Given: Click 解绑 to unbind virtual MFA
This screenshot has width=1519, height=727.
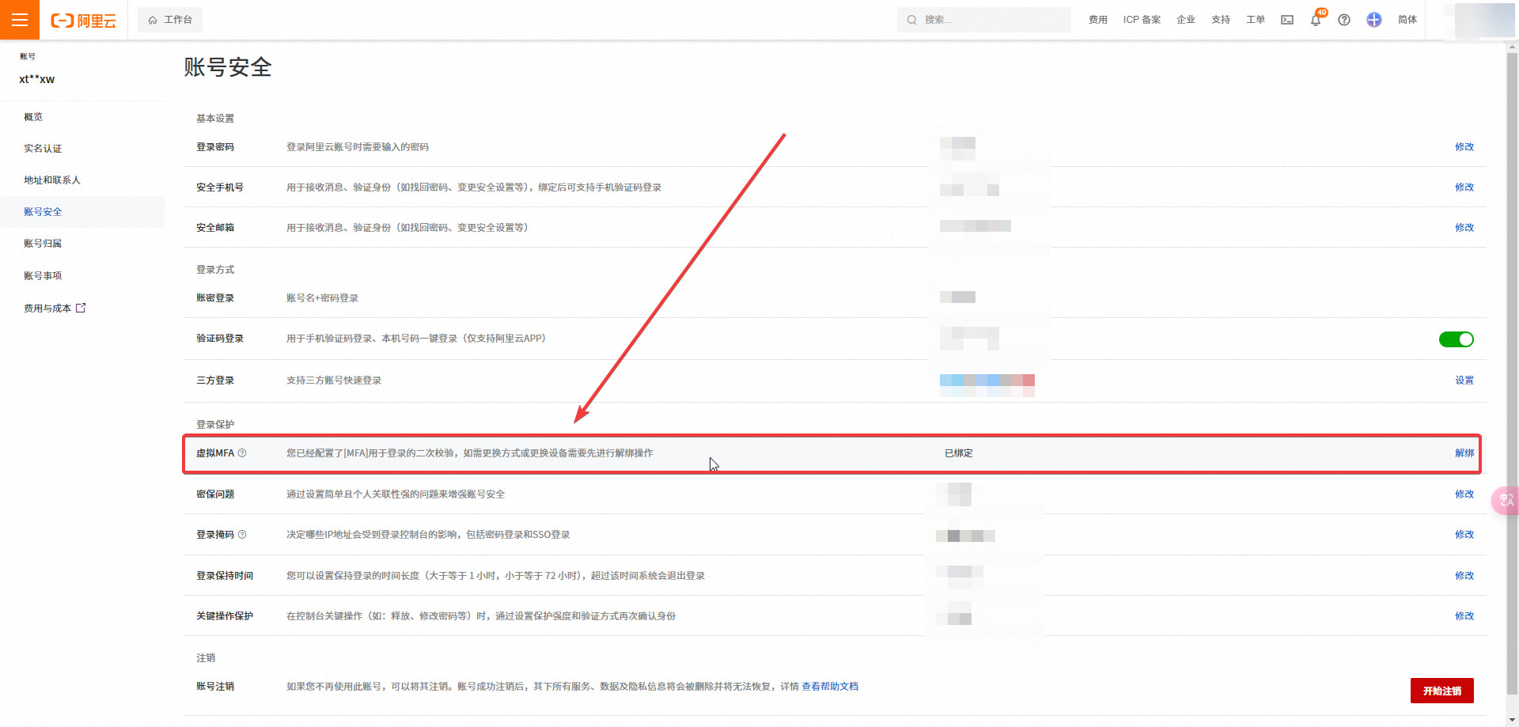Looking at the screenshot, I should 1464,453.
